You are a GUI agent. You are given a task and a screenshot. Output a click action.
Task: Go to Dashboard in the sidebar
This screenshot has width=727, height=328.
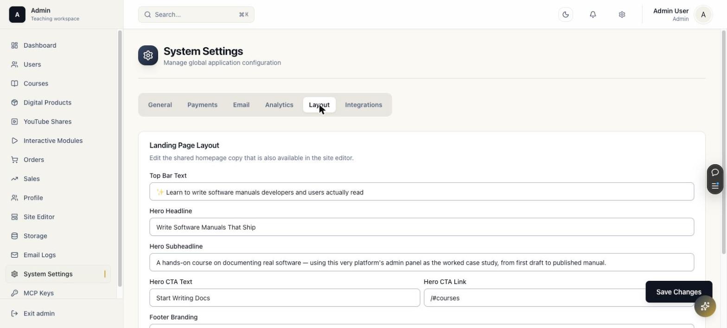tap(58, 45)
